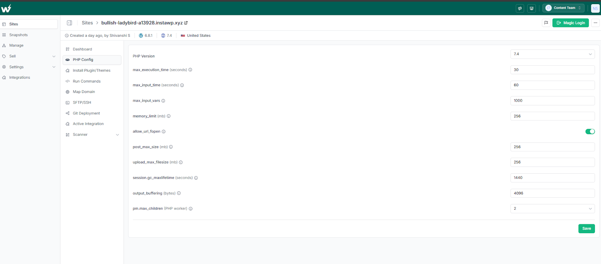Click the top-bar monitor icon
Image resolution: width=601 pixels, height=264 pixels.
click(x=532, y=8)
